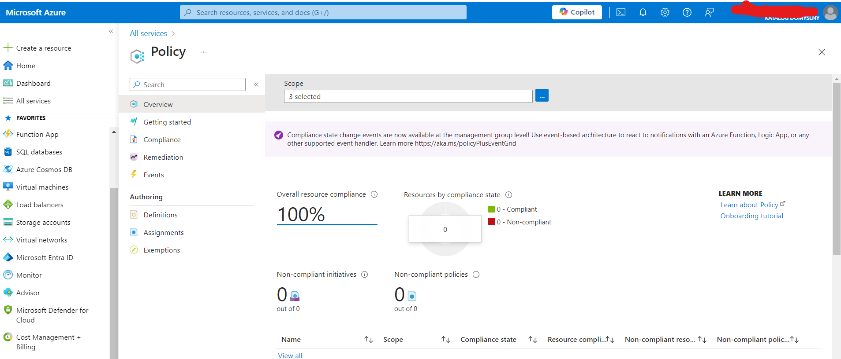Click green Compliant legend swatch
841x359 pixels.
point(491,209)
